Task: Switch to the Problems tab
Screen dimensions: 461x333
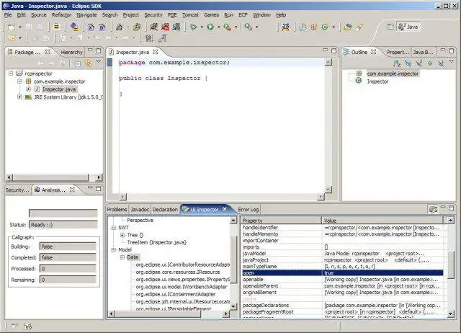Action: (117, 210)
